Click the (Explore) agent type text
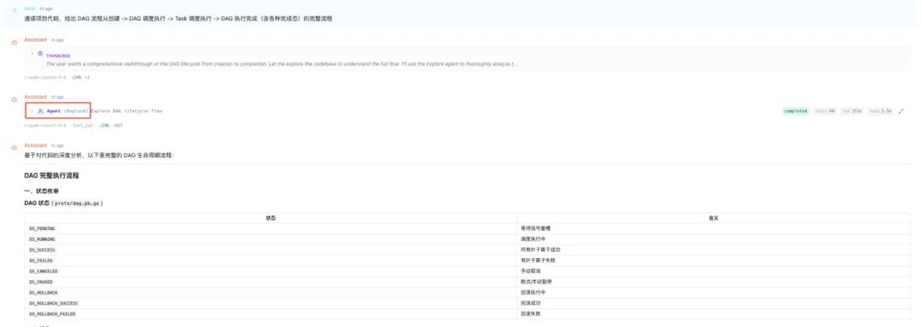Screen dimensions: 922x327 pyautogui.click(x=76, y=111)
